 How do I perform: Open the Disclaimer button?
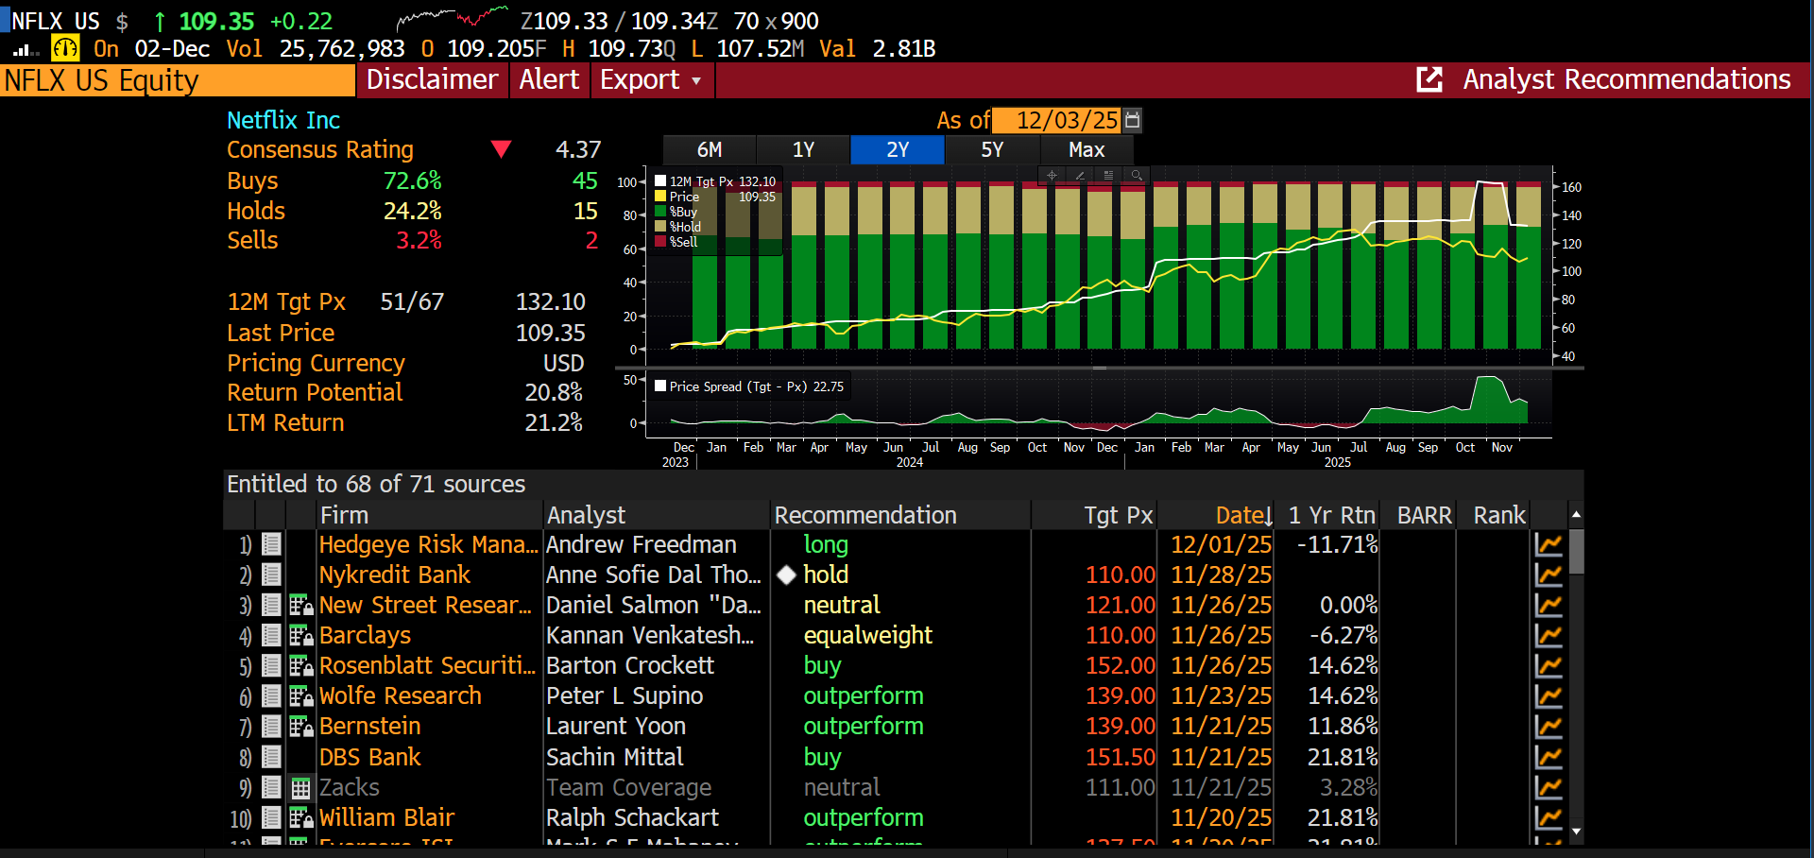tap(432, 80)
